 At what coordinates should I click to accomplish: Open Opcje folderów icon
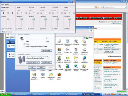click(x=76, y=58)
